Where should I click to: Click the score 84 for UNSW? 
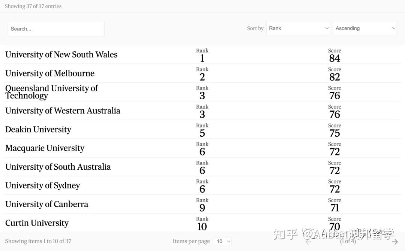pos(334,58)
